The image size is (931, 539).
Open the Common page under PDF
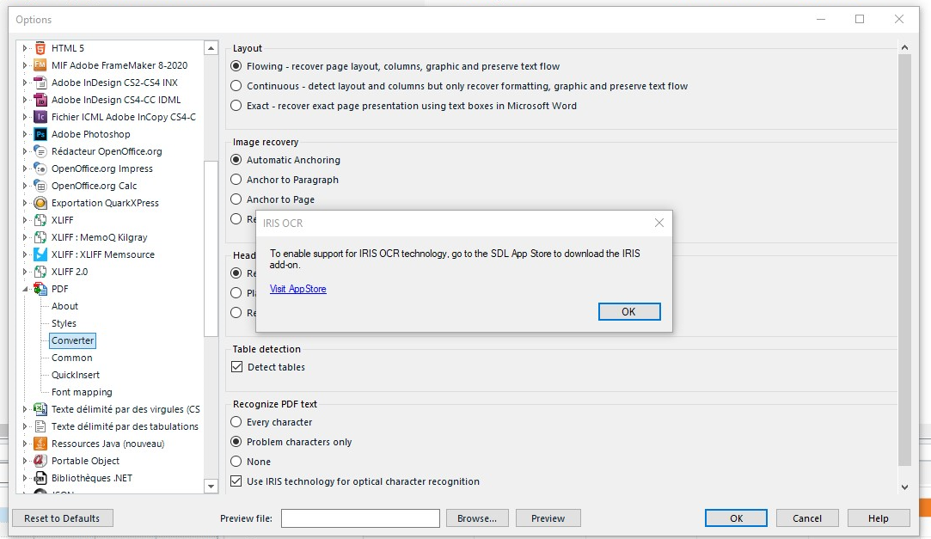click(72, 358)
